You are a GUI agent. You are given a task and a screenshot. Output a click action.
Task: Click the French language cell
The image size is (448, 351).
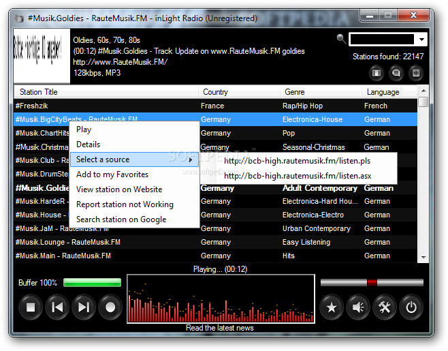[x=376, y=106]
